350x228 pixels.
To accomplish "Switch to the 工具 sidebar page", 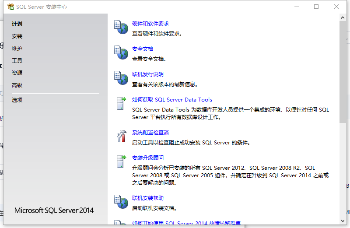I will pos(17,60).
